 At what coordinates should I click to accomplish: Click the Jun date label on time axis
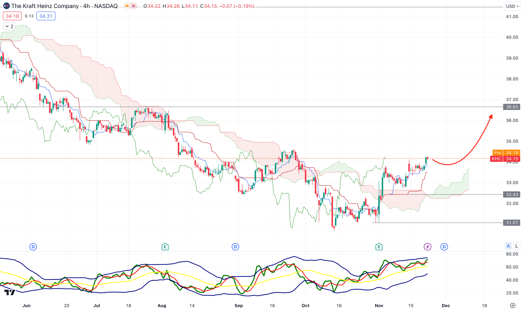tap(26, 305)
